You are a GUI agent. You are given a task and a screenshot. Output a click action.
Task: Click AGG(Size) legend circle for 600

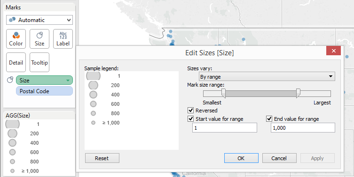click(x=12, y=152)
